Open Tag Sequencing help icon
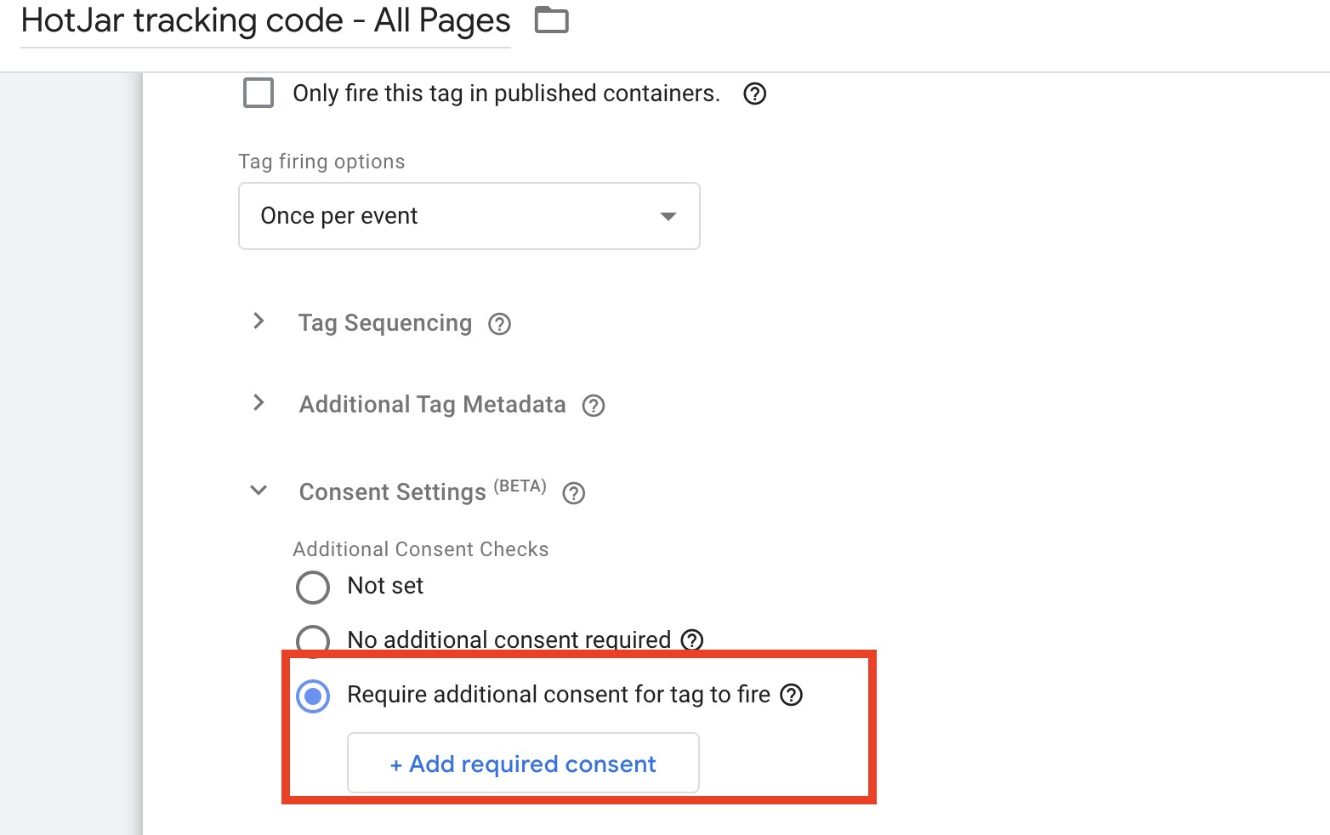Image resolution: width=1330 pixels, height=835 pixels. coord(499,324)
